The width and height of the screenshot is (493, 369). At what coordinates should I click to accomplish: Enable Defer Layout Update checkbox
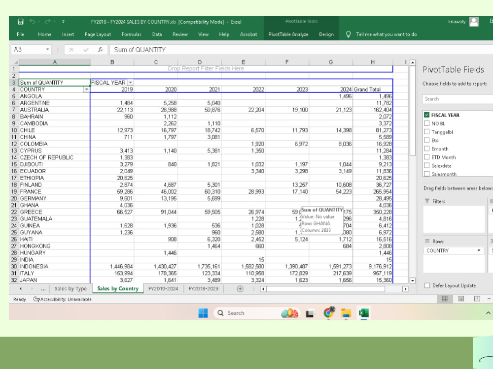click(427, 285)
